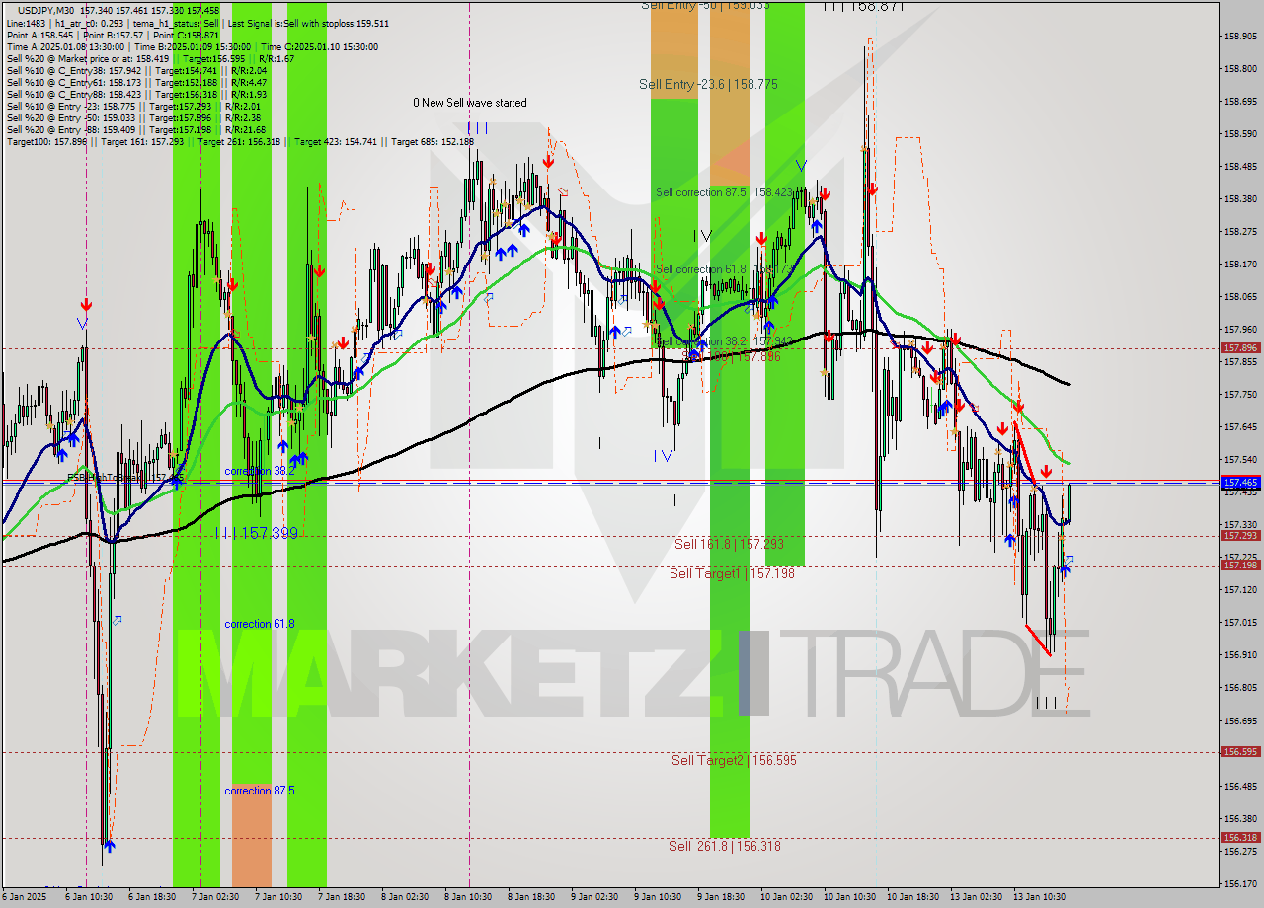The image size is (1264, 908).
Task: Click the red 157.896 price tag
Action: click(1240, 348)
